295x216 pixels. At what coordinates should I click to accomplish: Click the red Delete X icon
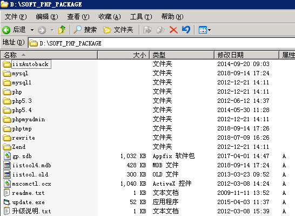173,30
